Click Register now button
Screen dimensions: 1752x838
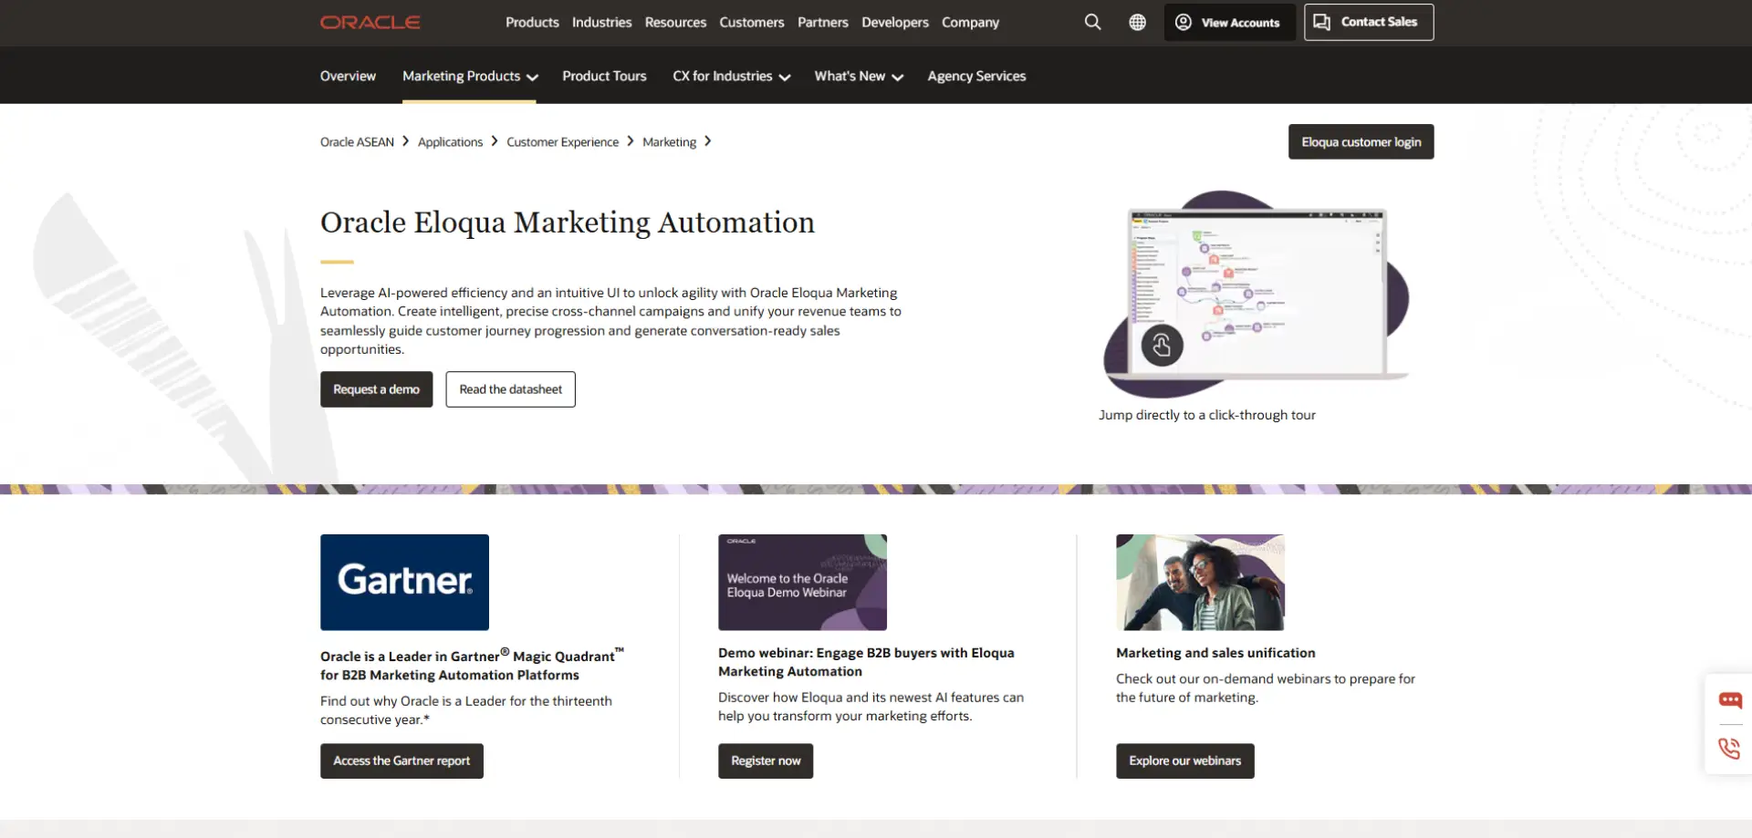pyautogui.click(x=766, y=760)
